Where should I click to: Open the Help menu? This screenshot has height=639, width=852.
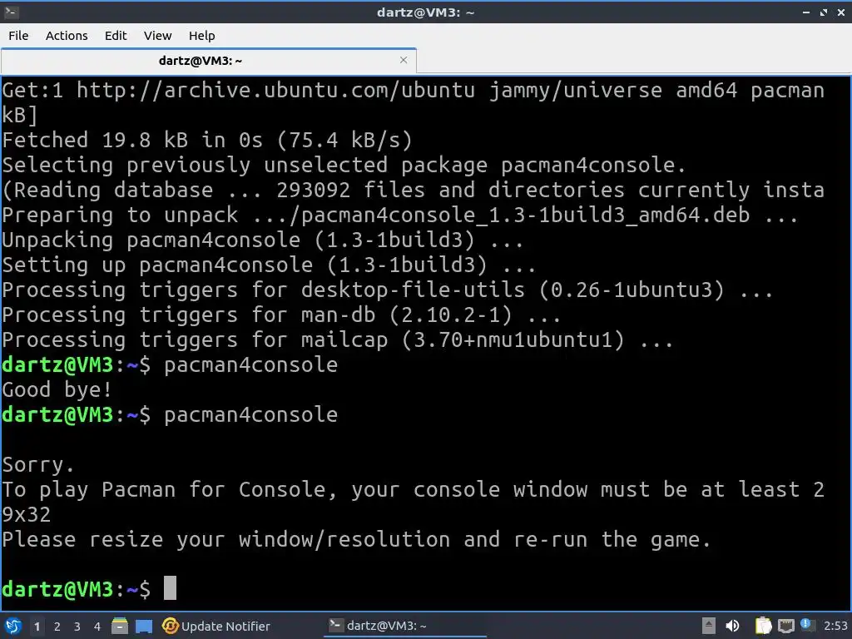pos(201,35)
